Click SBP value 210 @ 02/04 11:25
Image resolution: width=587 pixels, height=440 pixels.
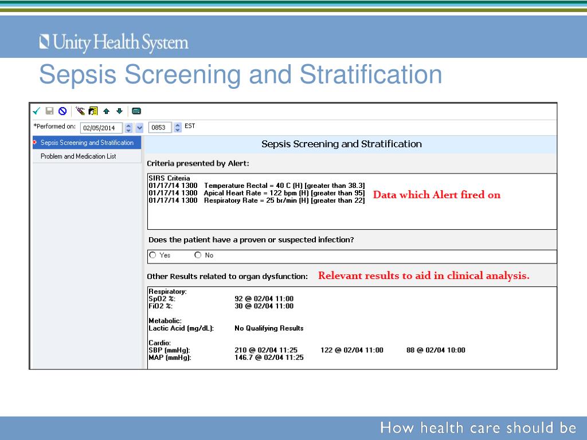click(x=266, y=350)
